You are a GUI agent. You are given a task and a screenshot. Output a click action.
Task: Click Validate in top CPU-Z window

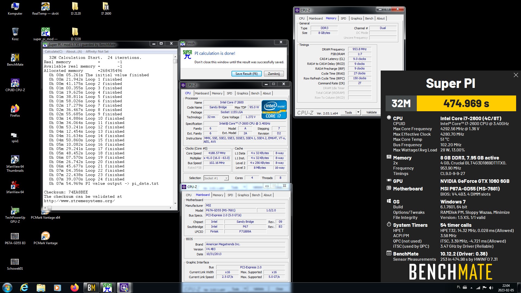pyautogui.click(x=371, y=112)
